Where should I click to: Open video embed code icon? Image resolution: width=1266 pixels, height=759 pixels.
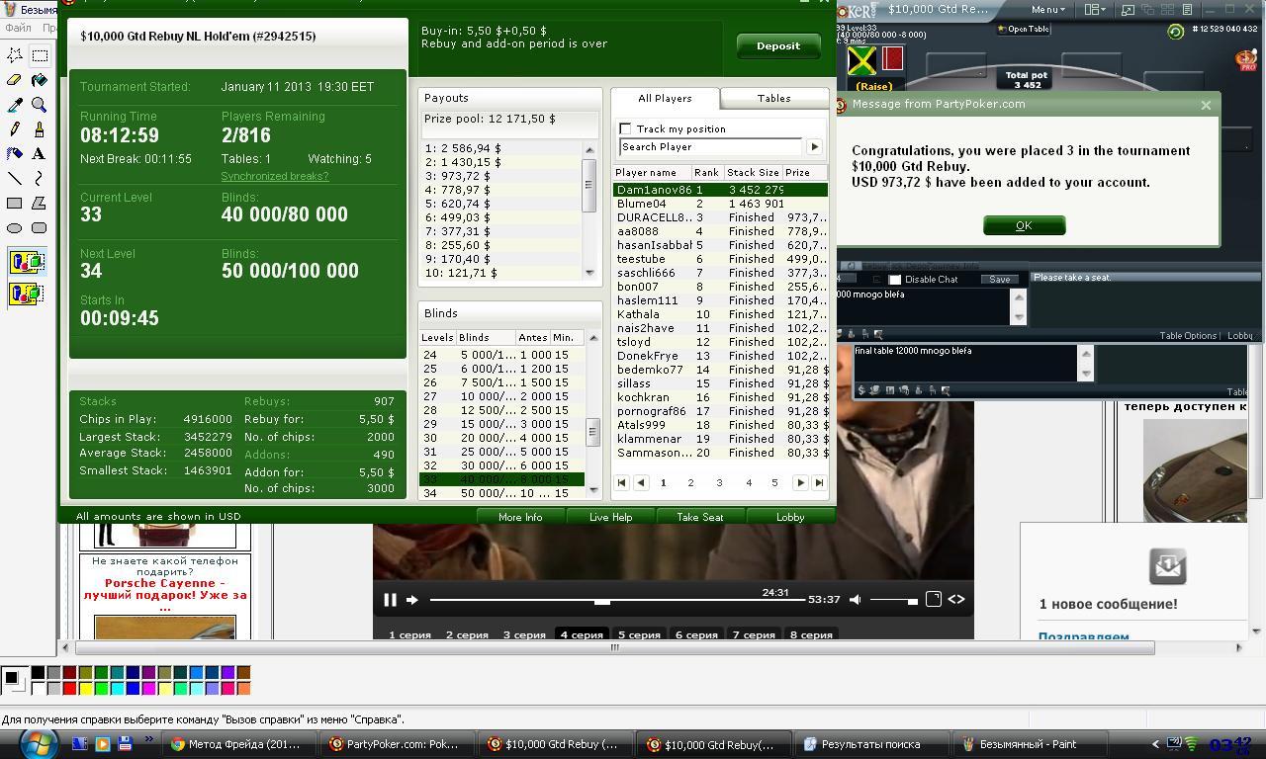(x=956, y=599)
